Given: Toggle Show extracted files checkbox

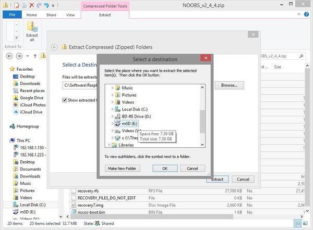Looking at the screenshot, I should 65,100.
